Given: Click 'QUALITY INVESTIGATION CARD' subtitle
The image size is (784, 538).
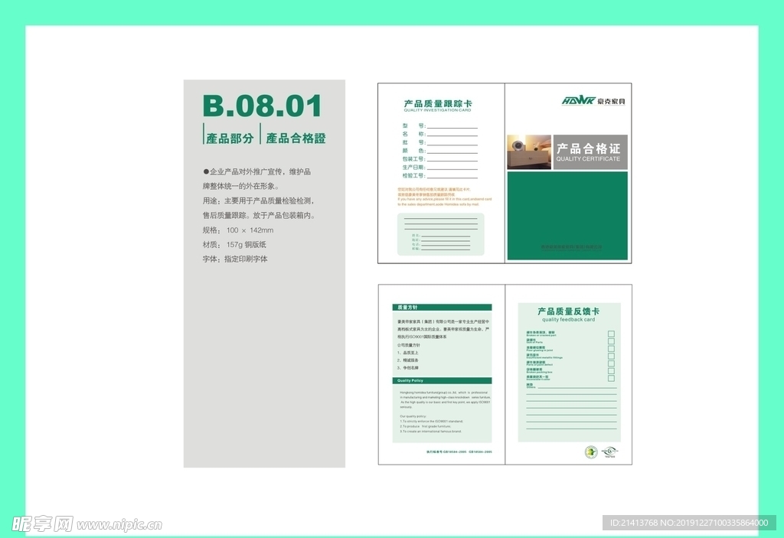Looking at the screenshot, I should [x=437, y=110].
